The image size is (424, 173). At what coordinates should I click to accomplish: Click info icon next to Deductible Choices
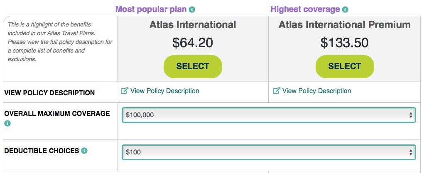[x=84, y=151]
